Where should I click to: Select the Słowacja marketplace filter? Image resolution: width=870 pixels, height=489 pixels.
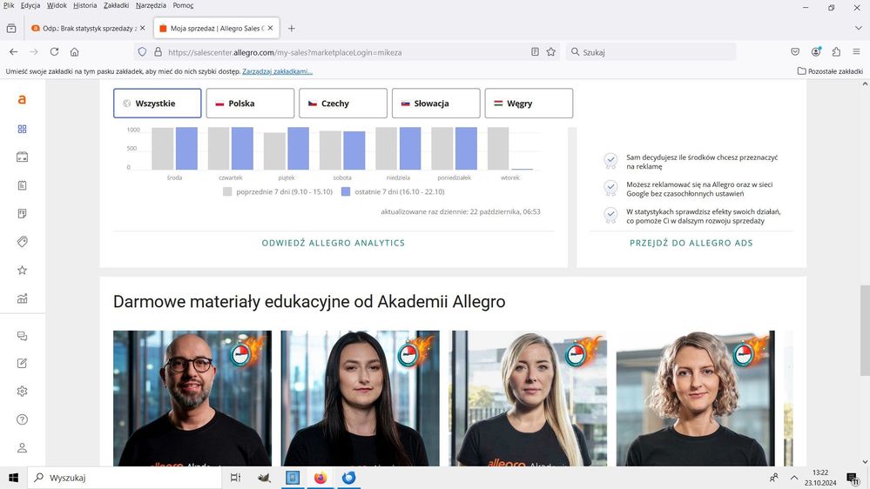[436, 104]
